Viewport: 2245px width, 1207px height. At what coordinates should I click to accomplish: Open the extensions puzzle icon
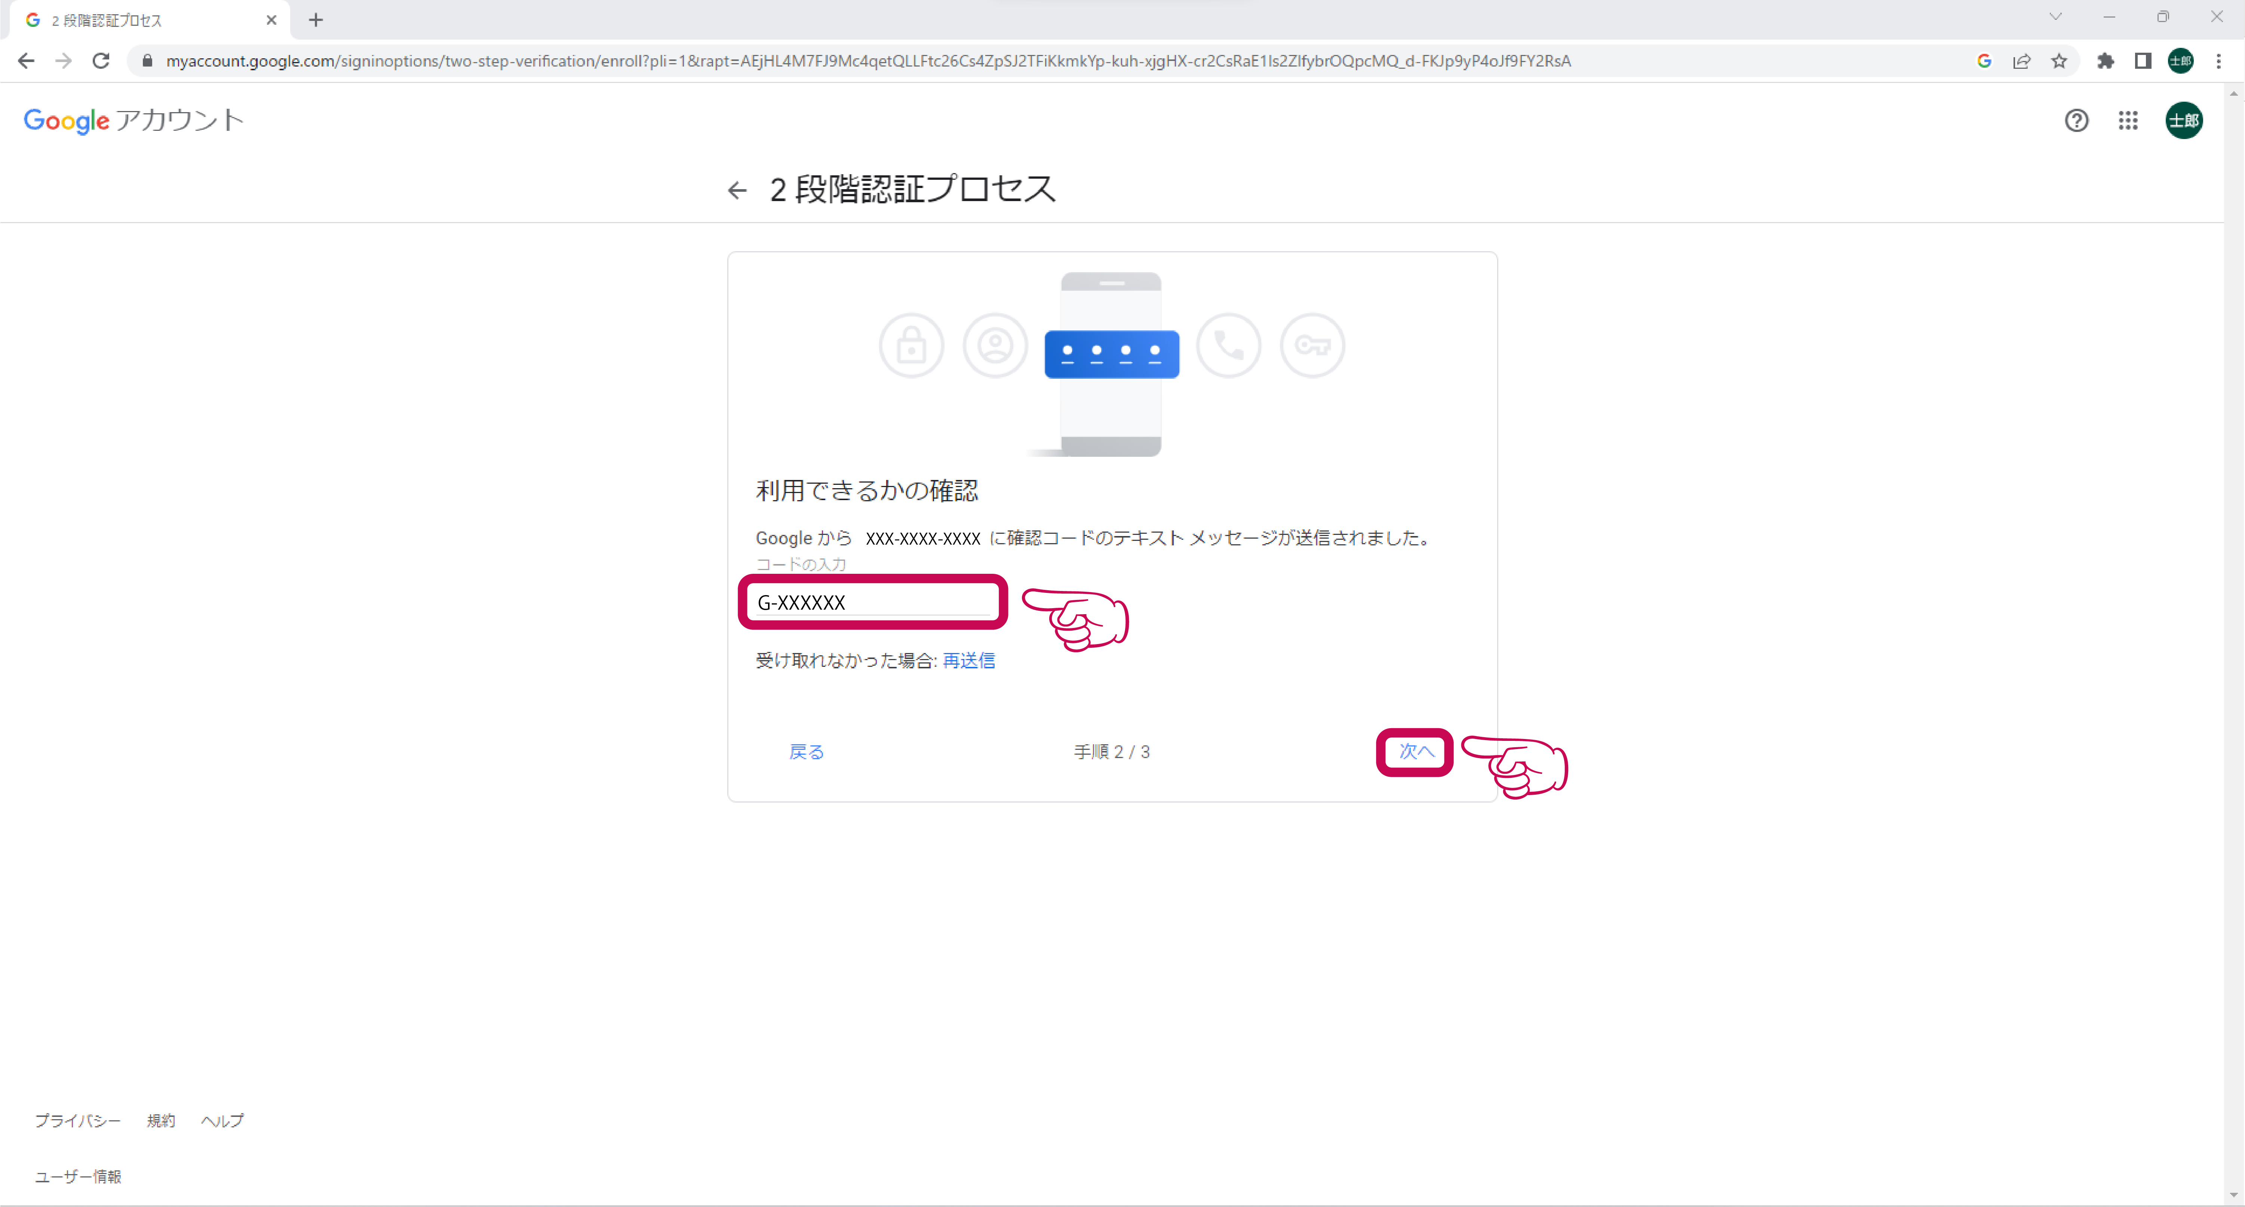click(x=2106, y=61)
